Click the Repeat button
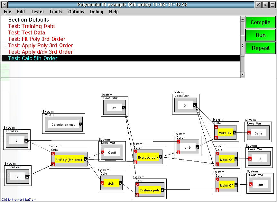277x202 pixels. click(260, 48)
